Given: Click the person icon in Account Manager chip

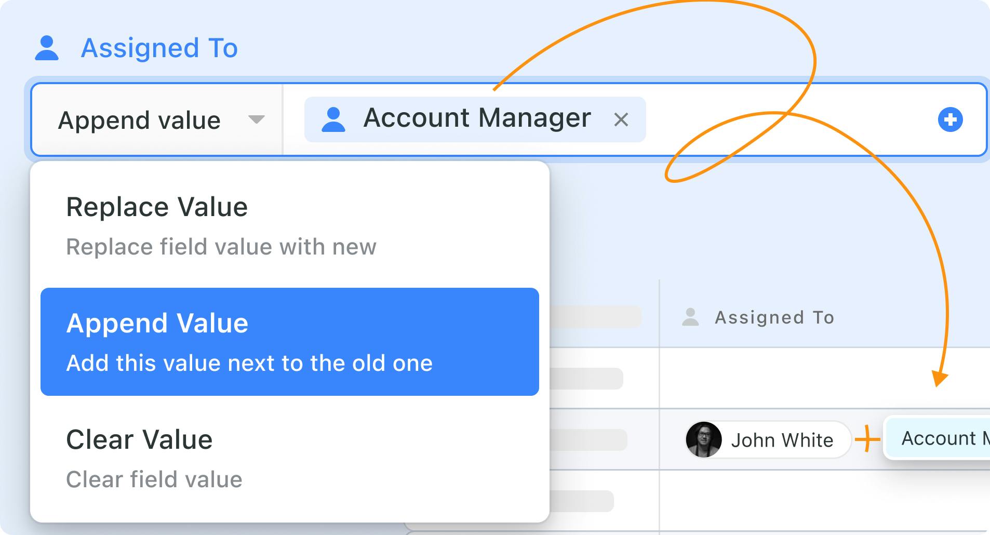Looking at the screenshot, I should [x=333, y=119].
